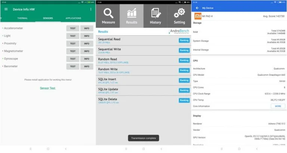
Task: Go back from My Device screen
Action: point(197,8)
